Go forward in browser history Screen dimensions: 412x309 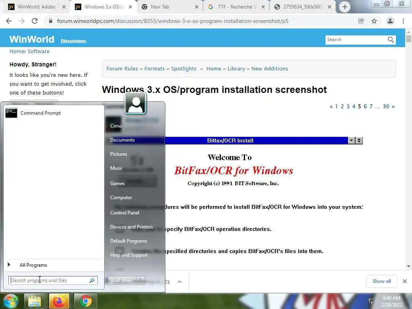point(22,21)
